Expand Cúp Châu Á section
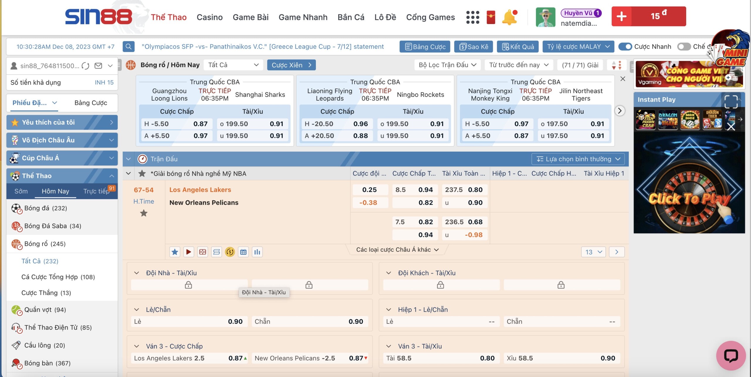The height and width of the screenshot is (377, 751). [x=111, y=158]
